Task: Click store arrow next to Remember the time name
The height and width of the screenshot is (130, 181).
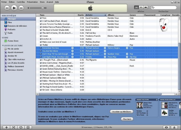Action: click(72, 48)
